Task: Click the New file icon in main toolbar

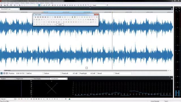Action: pos(1,5)
